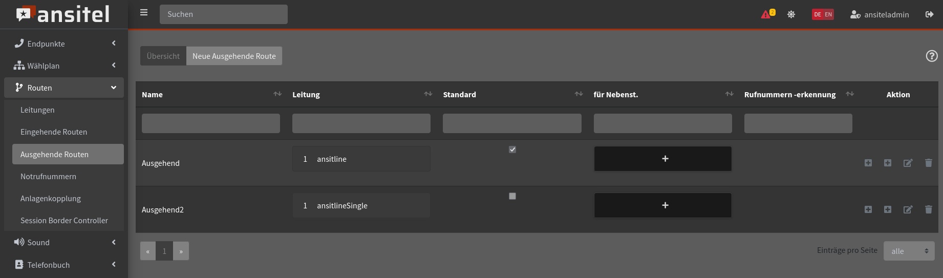Open the Einträge pro Seite dropdown

[909, 251]
